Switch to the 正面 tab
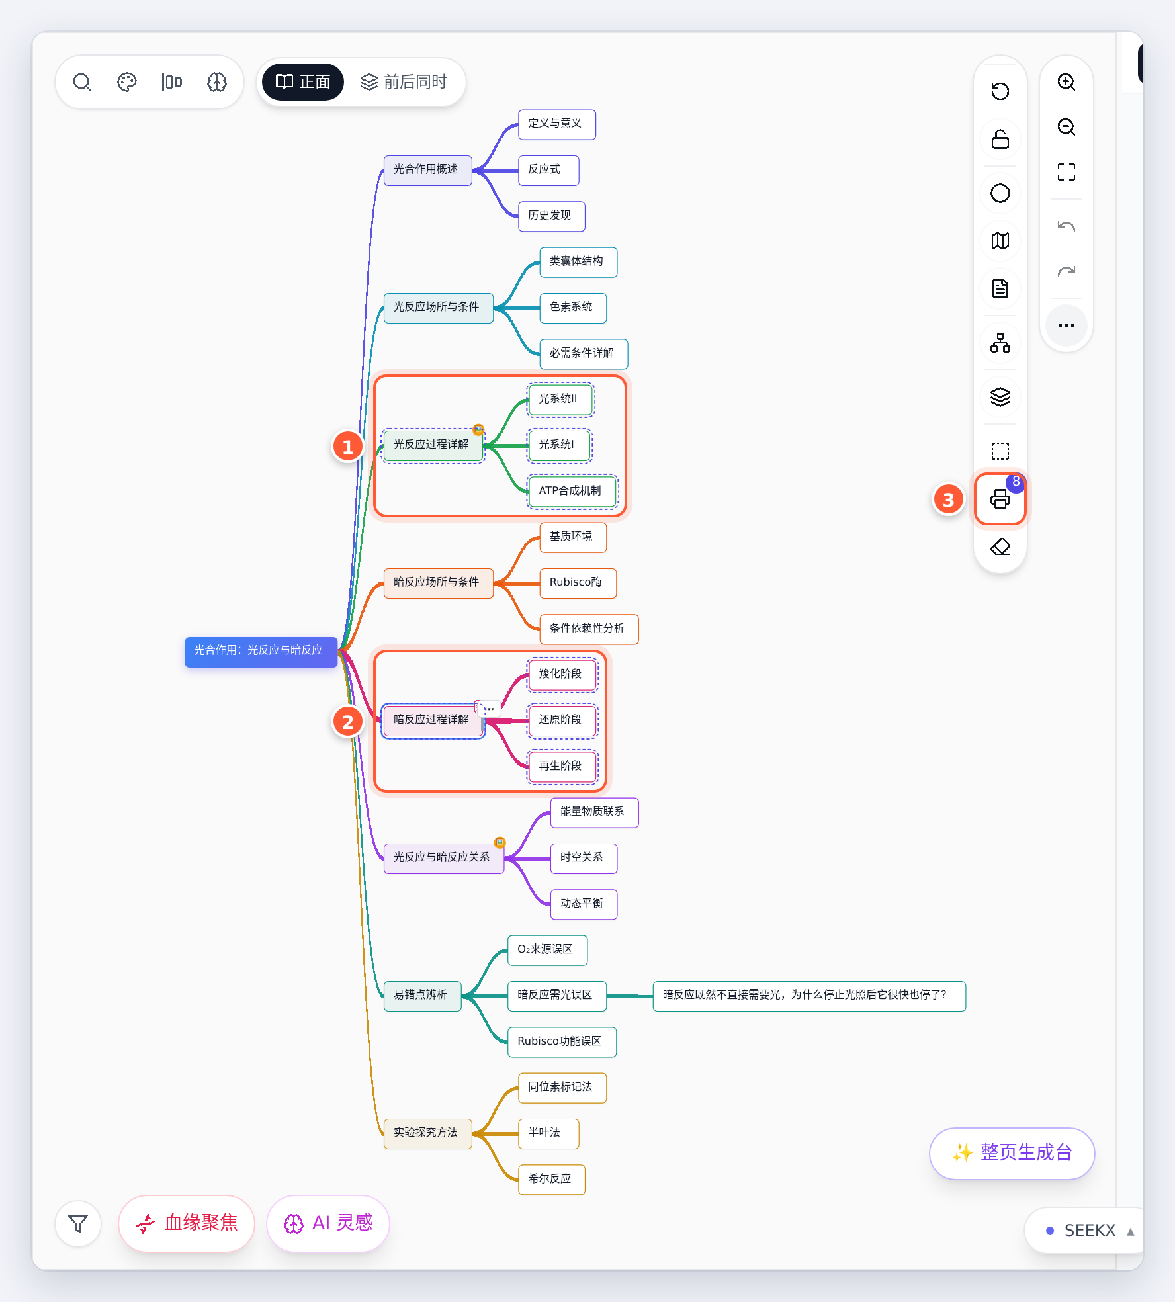Screen dimensions: 1175x1302 [303, 82]
